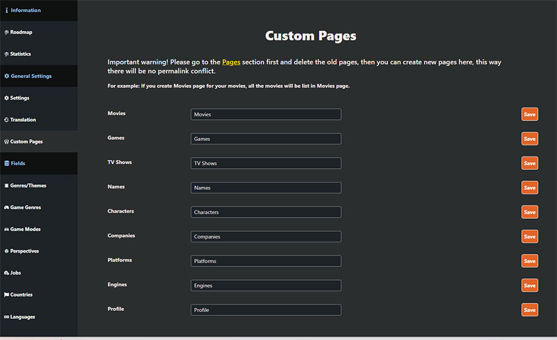Click the Games page name field

[x=266, y=139]
